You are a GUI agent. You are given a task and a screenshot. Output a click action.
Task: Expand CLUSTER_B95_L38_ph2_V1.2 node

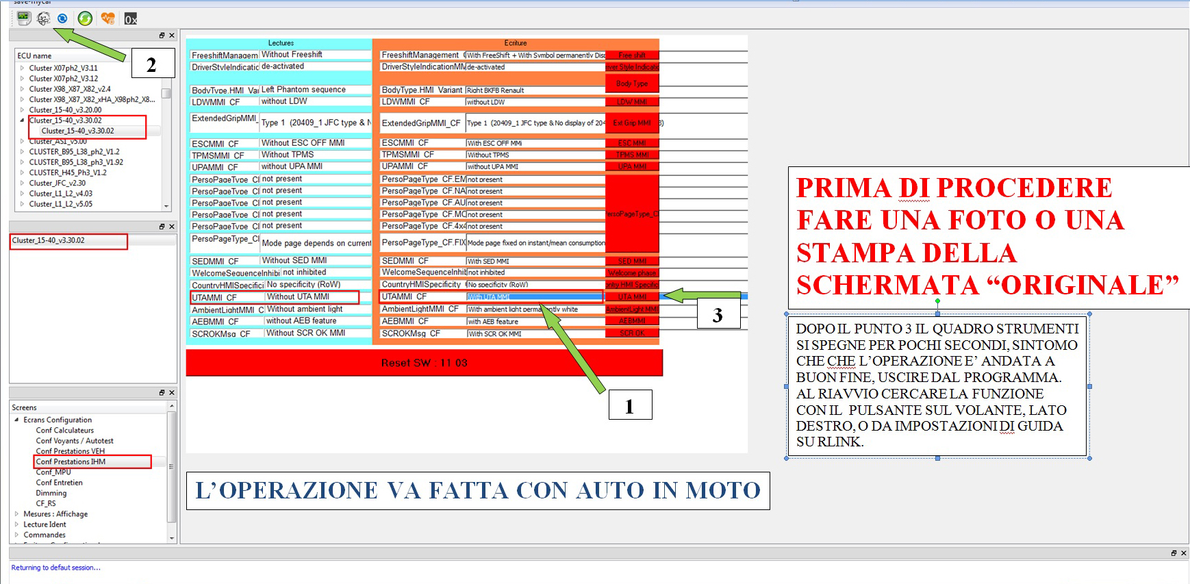coord(22,152)
